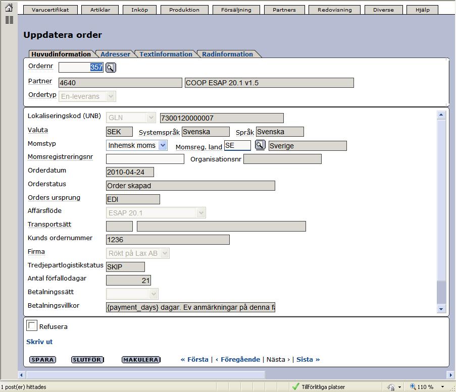Open the Partners menu
Screen dimensions: 456x392
tap(284, 10)
